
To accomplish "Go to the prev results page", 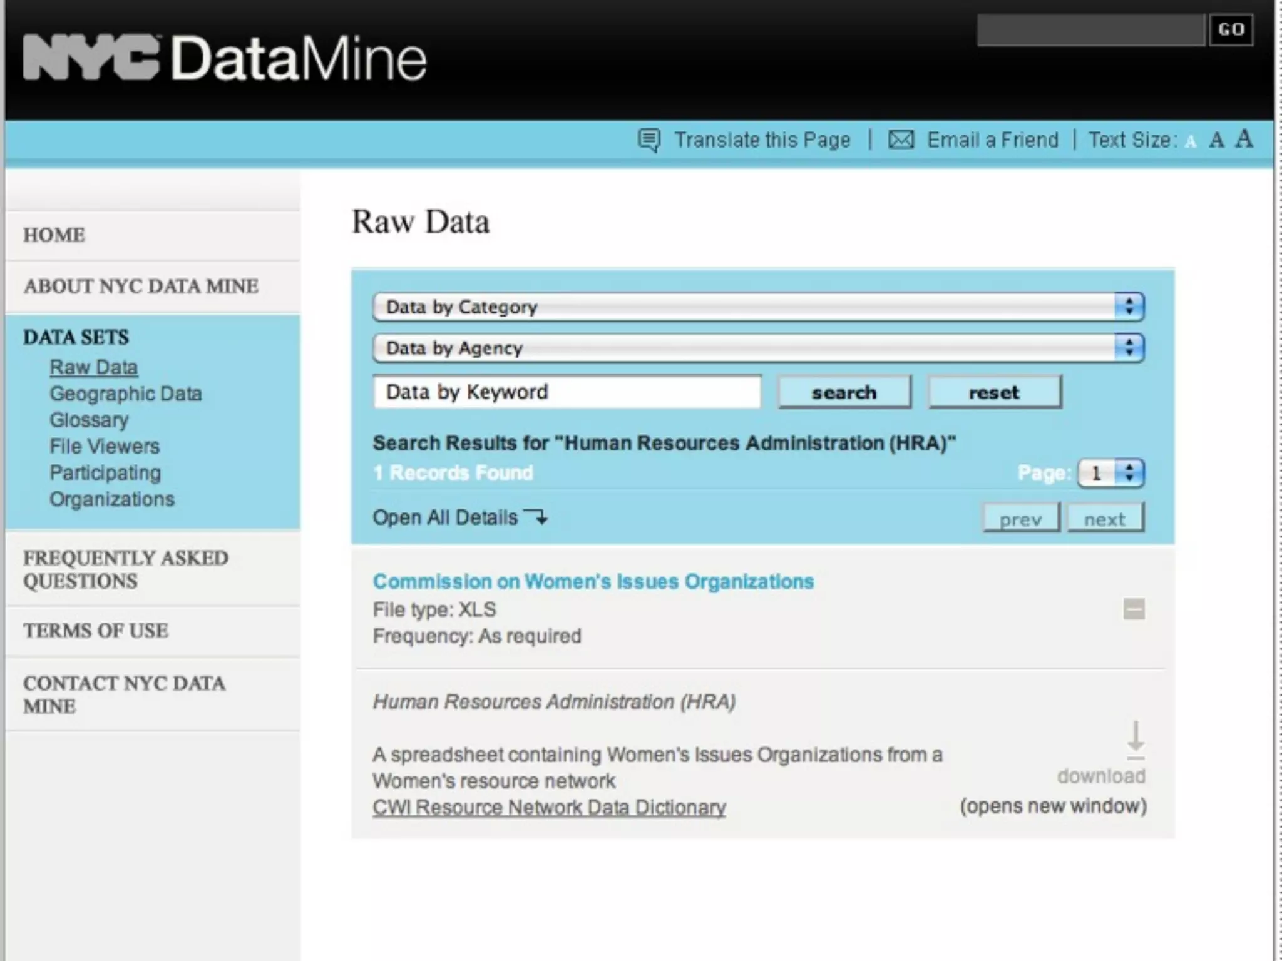I will [1021, 519].
